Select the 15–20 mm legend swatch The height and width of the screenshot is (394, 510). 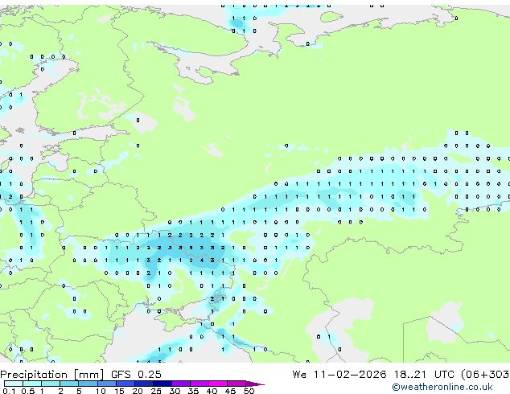coord(125,384)
